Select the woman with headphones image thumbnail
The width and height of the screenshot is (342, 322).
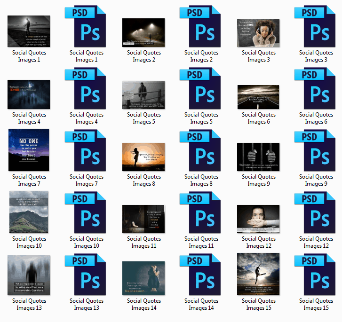pyautogui.click(x=258, y=33)
